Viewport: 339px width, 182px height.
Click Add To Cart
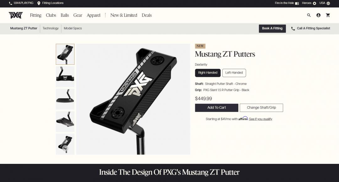coord(216,108)
